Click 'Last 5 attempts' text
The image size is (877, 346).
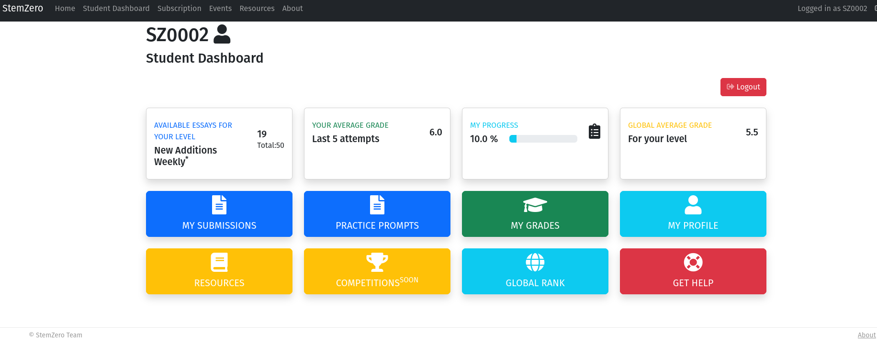tap(346, 139)
